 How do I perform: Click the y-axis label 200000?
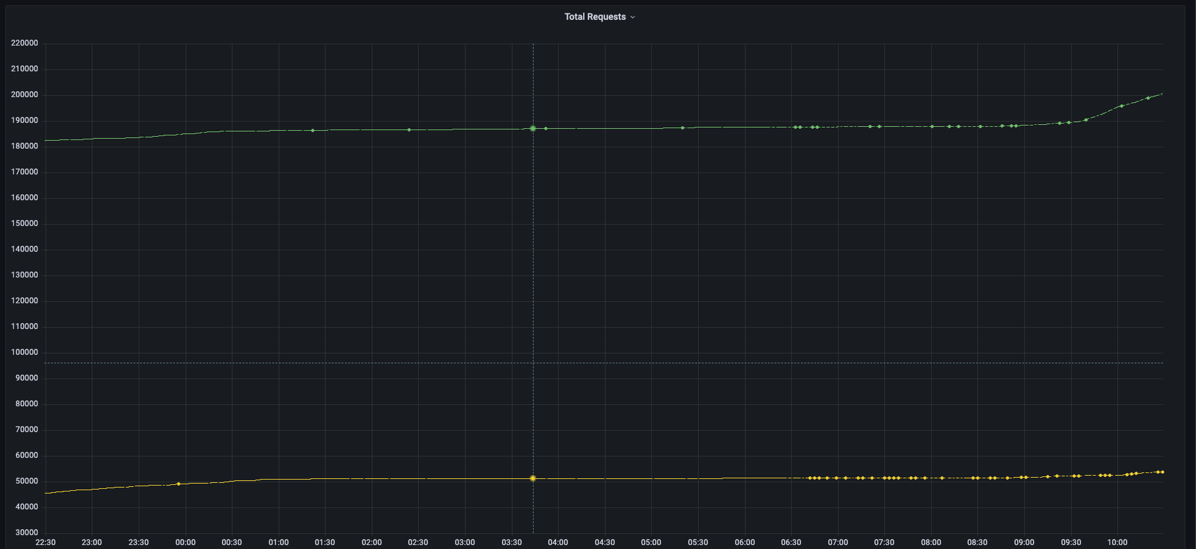pos(24,94)
